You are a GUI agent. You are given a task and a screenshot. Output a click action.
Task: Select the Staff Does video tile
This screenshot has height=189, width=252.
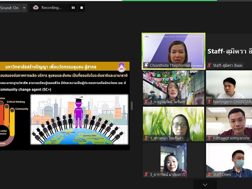(229, 160)
